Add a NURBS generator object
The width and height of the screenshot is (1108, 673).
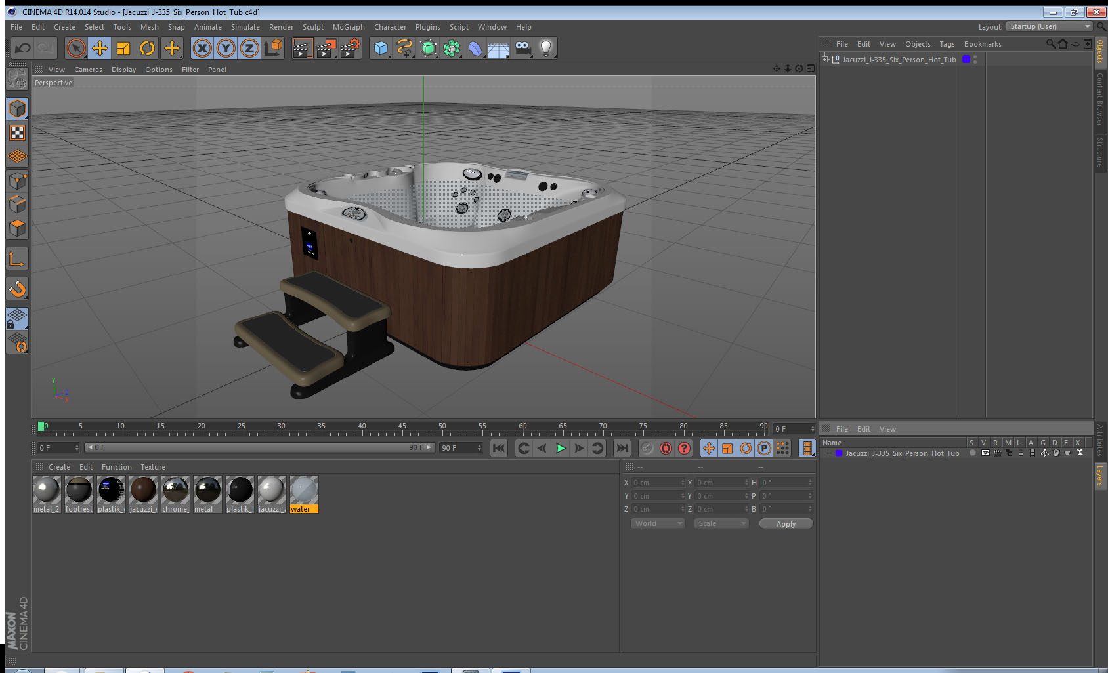pyautogui.click(x=428, y=48)
